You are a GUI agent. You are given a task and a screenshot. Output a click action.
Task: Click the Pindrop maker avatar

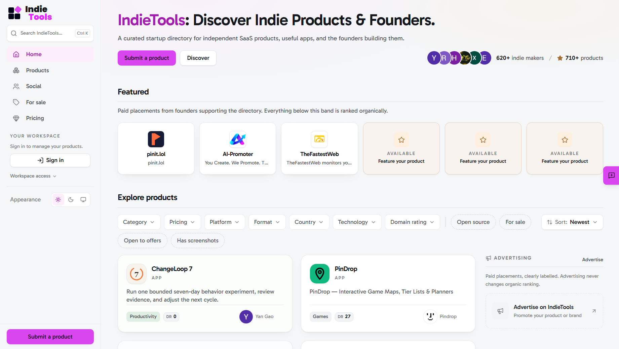[x=430, y=317]
